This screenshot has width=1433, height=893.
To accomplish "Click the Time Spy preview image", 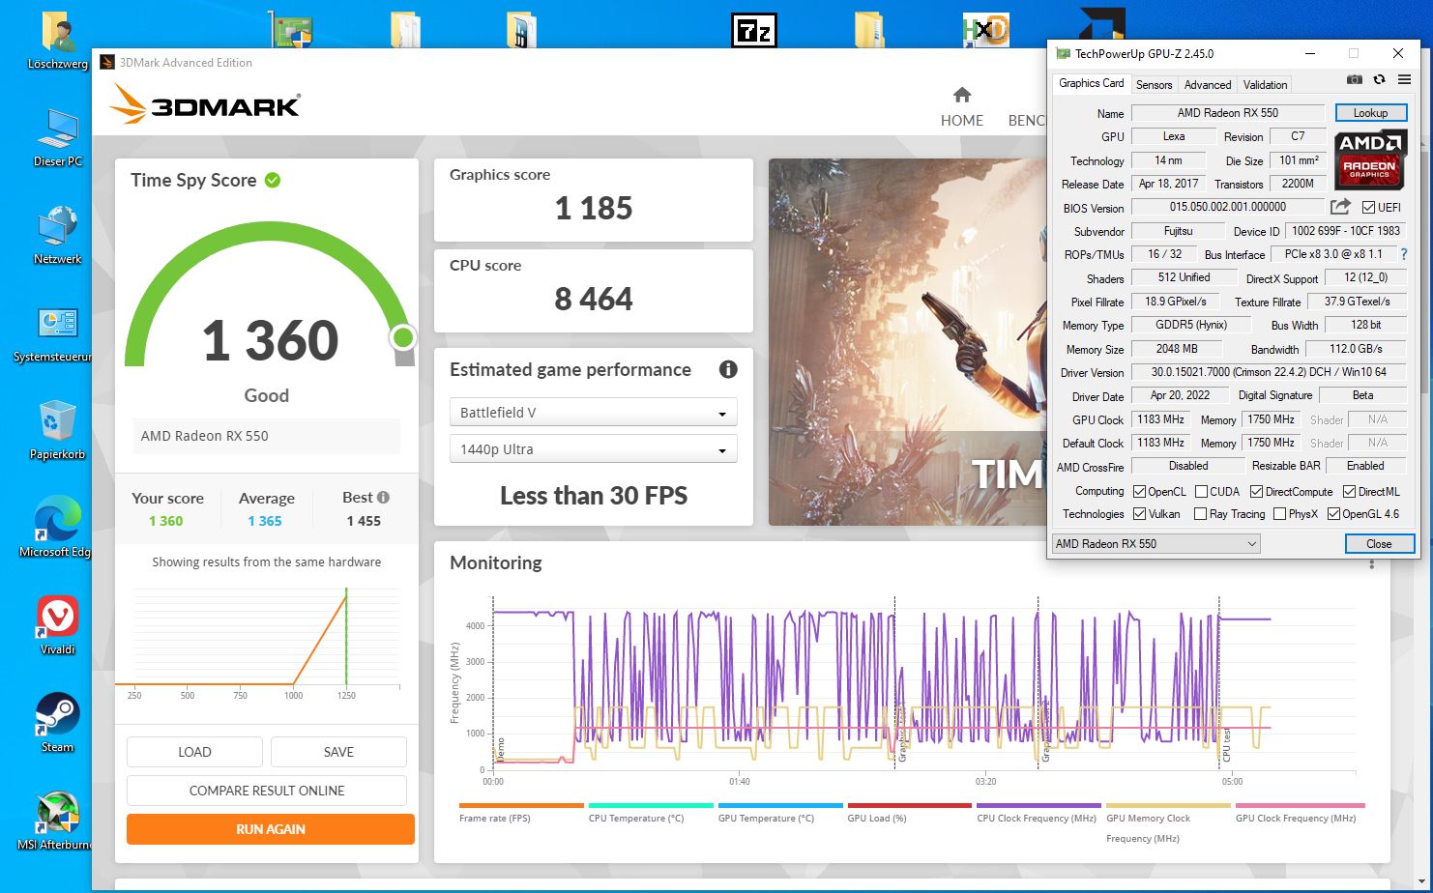I will [x=907, y=342].
